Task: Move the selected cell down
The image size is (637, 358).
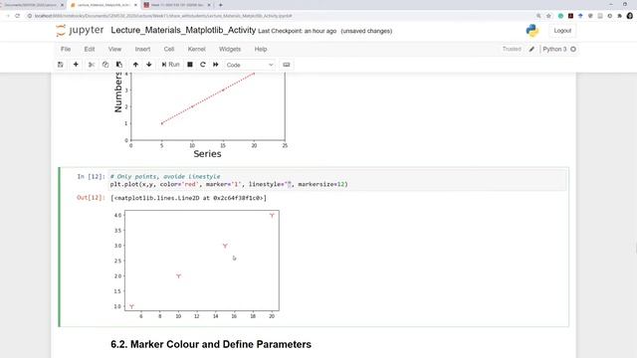Action: [149, 65]
